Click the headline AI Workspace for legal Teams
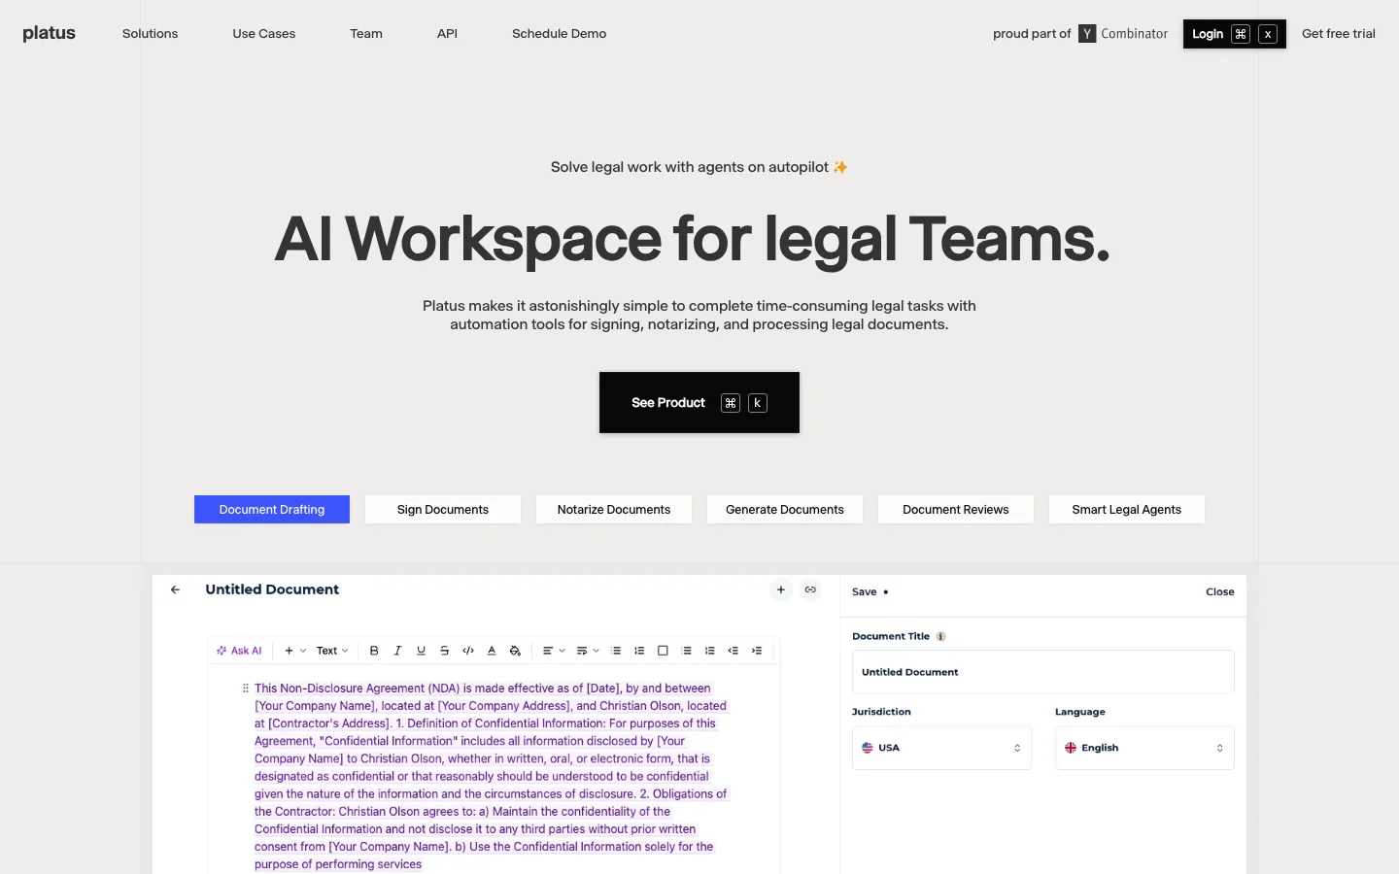1399x874 pixels. click(x=693, y=239)
